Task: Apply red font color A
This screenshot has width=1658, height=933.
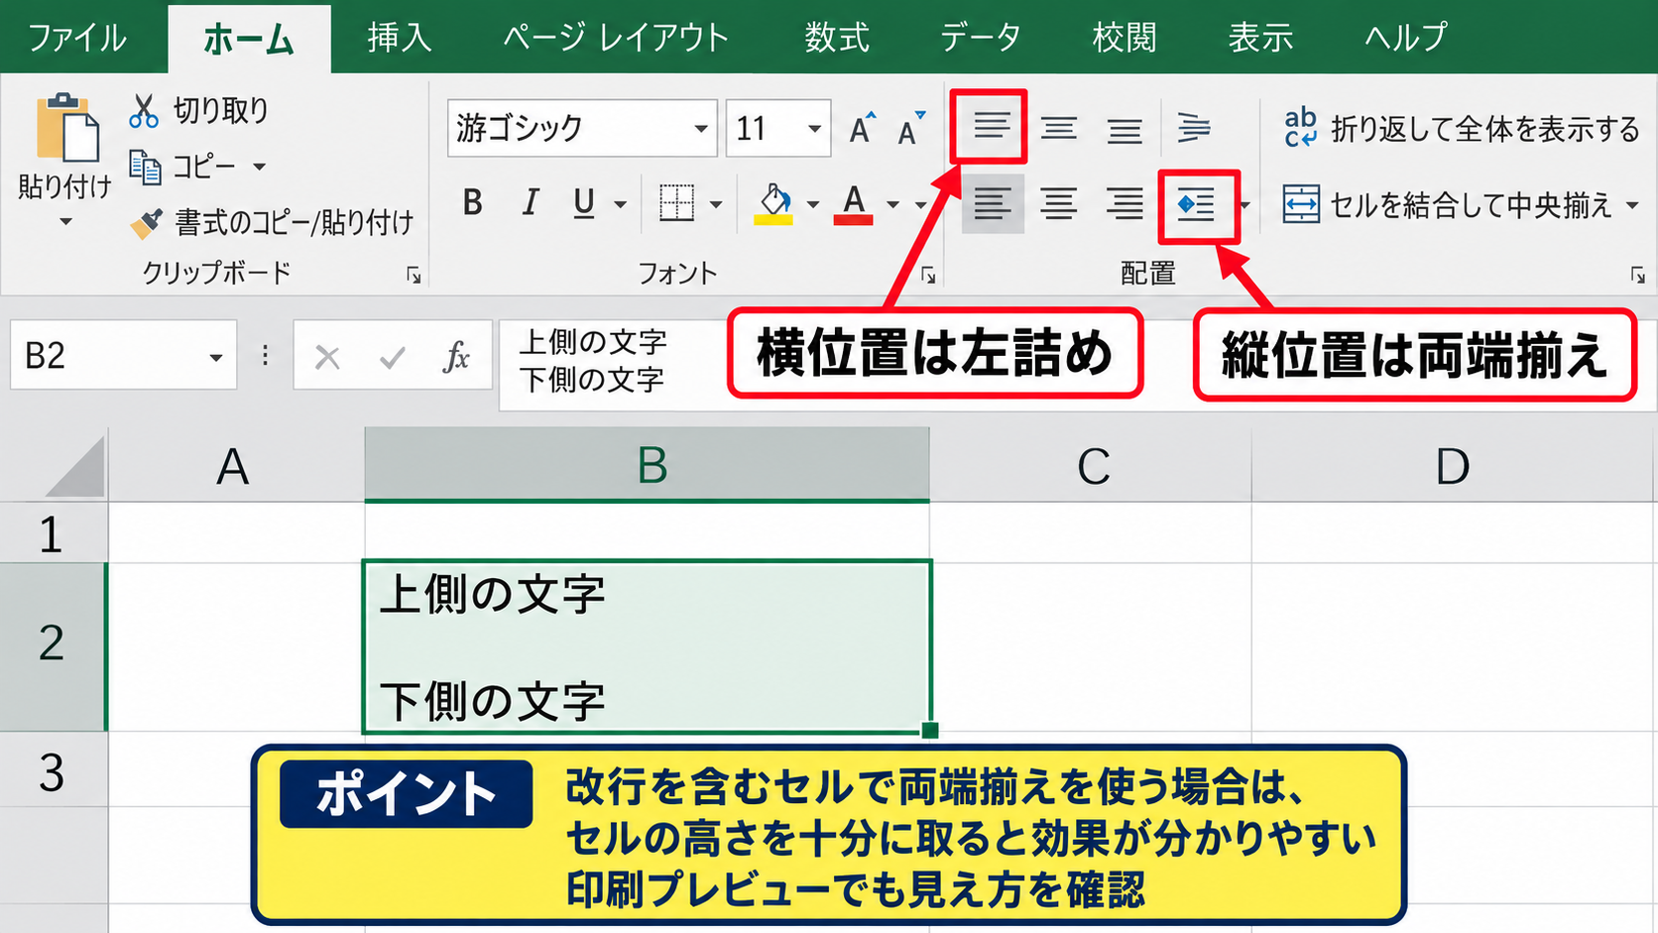Action: [x=853, y=204]
